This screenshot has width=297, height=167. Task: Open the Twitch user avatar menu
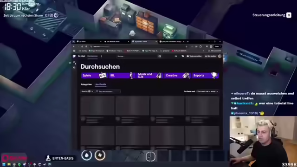click(x=220, y=56)
